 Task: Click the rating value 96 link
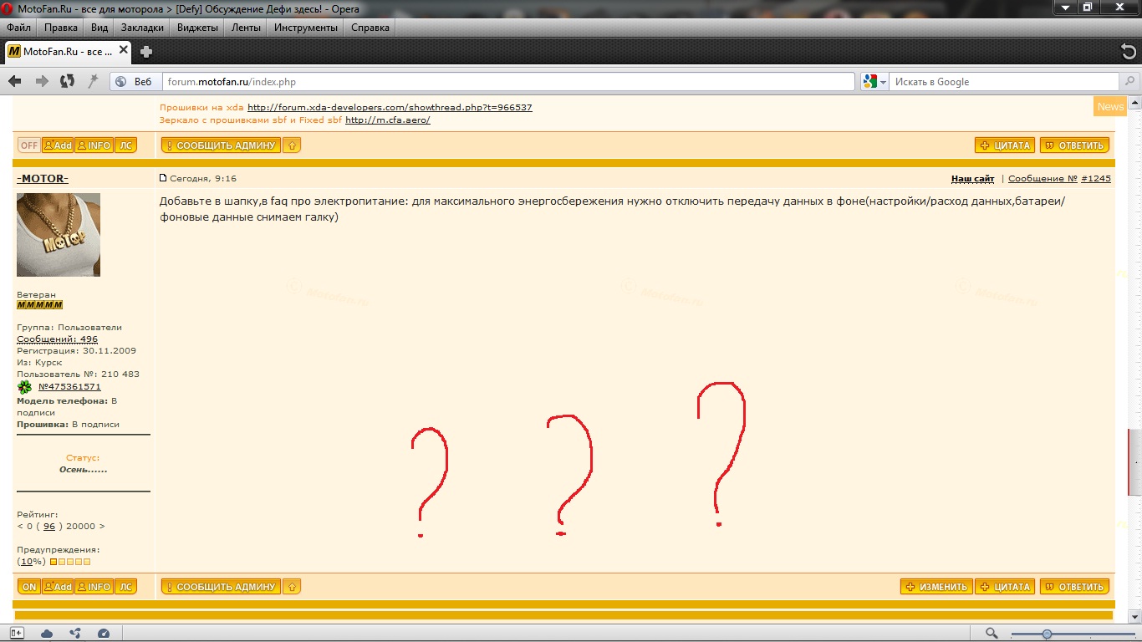[49, 526]
